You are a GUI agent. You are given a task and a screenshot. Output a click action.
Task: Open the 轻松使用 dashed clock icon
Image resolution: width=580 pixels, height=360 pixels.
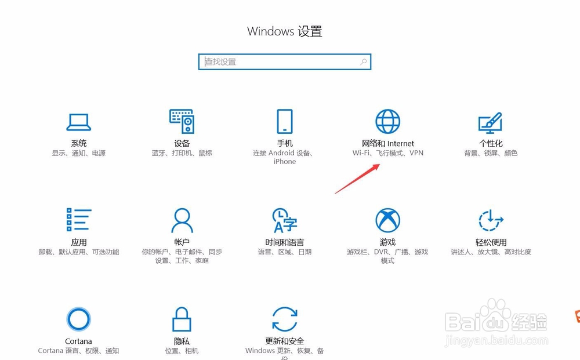(491, 220)
